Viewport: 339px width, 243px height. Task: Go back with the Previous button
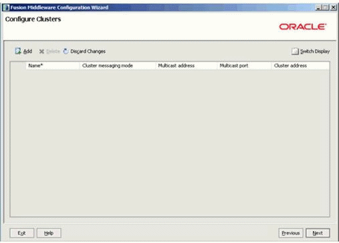(x=291, y=233)
